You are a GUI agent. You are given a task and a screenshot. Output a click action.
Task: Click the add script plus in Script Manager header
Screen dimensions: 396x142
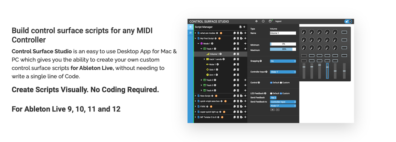pyautogui.click(x=245, y=27)
